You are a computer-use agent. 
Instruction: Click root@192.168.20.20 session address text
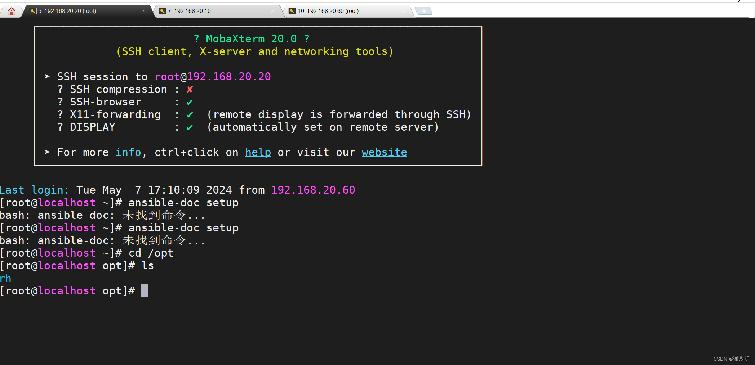click(x=213, y=77)
